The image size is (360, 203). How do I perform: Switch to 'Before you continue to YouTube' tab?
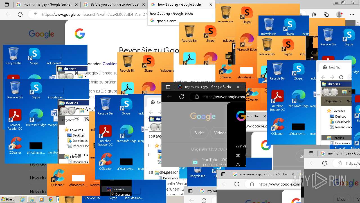point(114,5)
